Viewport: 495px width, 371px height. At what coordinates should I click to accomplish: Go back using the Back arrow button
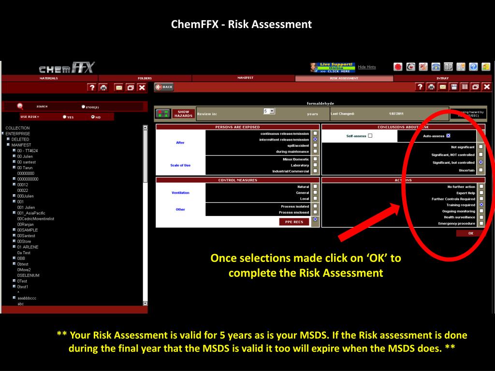coord(164,87)
